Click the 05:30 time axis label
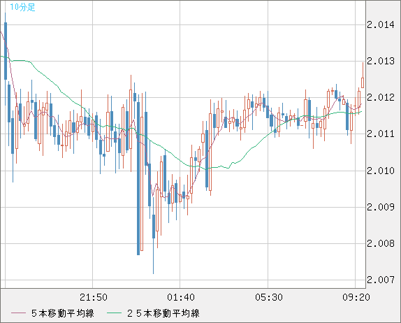Viewport: 401px width, 323px height. pyautogui.click(x=269, y=297)
